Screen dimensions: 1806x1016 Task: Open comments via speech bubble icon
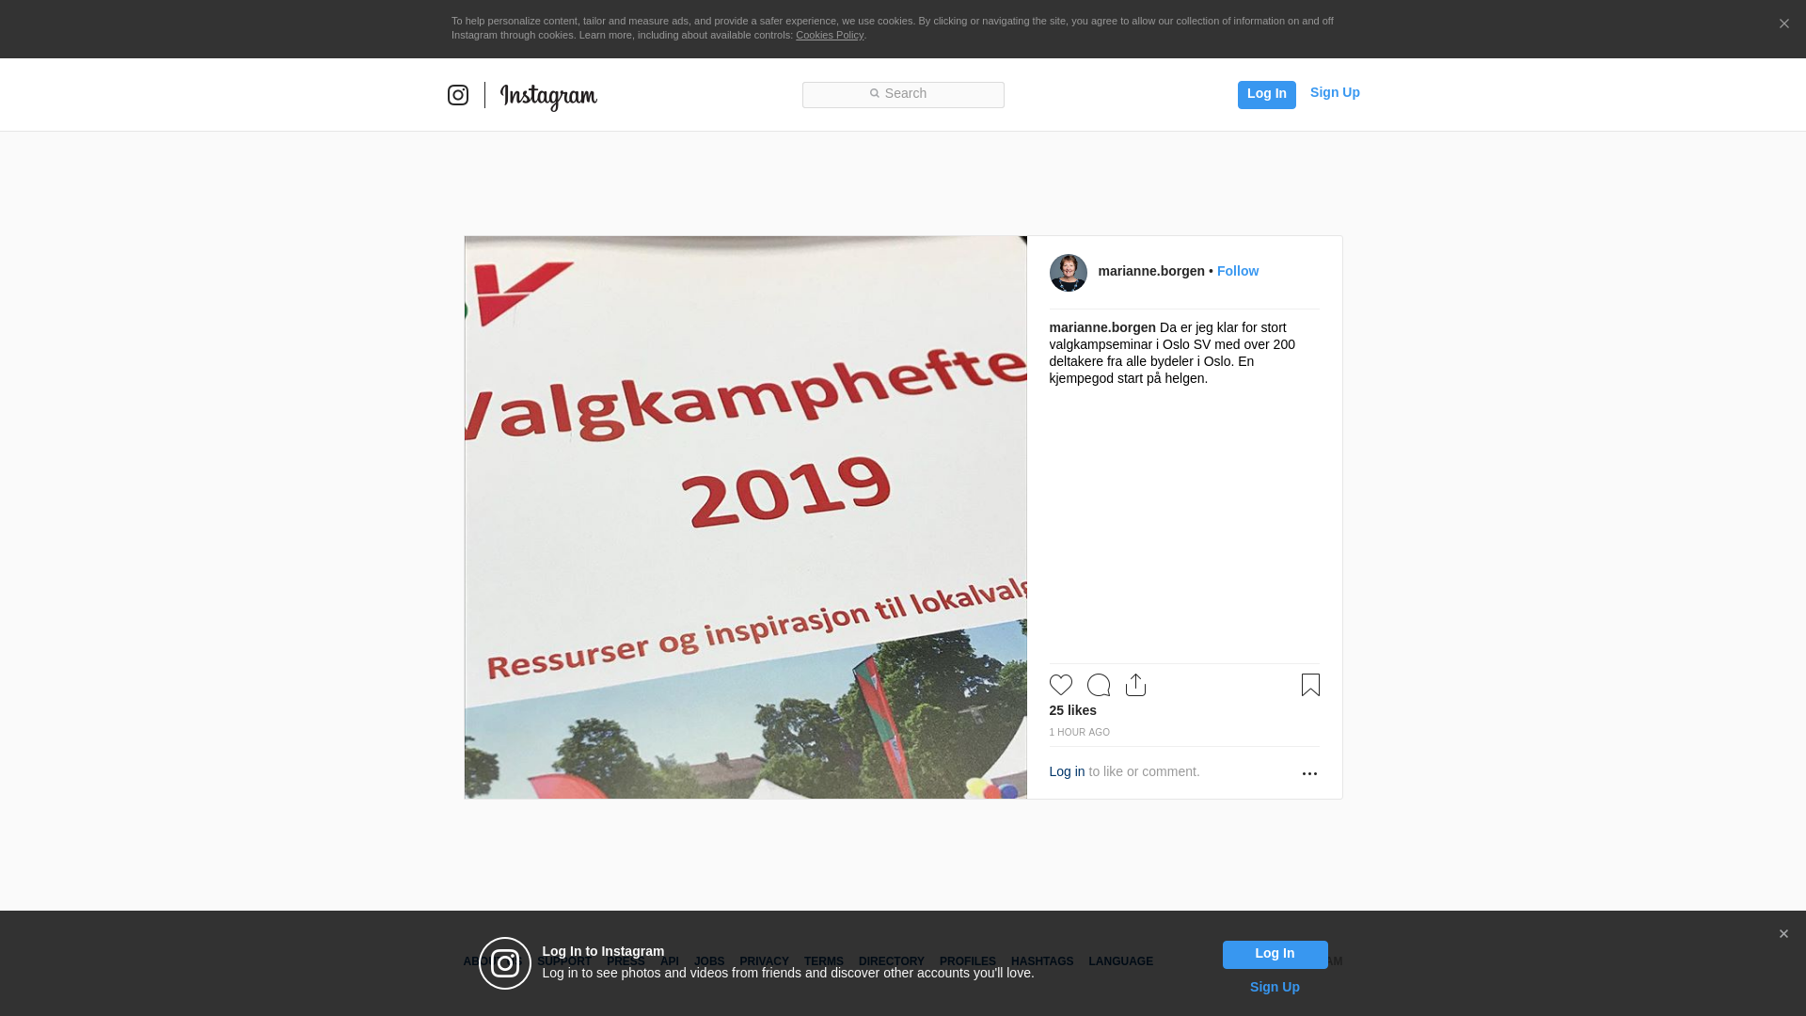point(1099,685)
